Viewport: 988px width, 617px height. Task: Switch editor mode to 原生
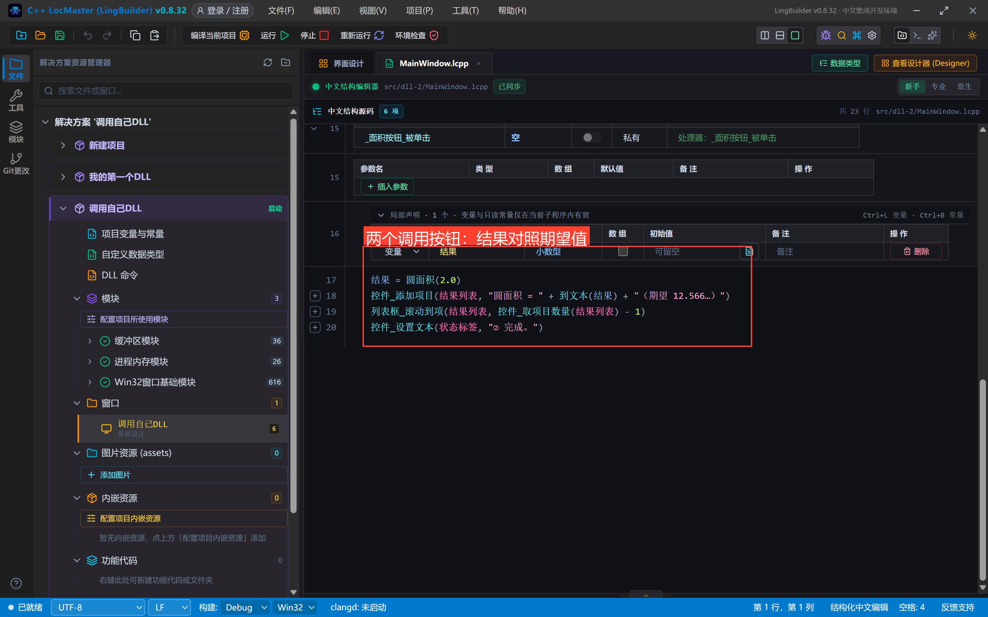coord(964,86)
